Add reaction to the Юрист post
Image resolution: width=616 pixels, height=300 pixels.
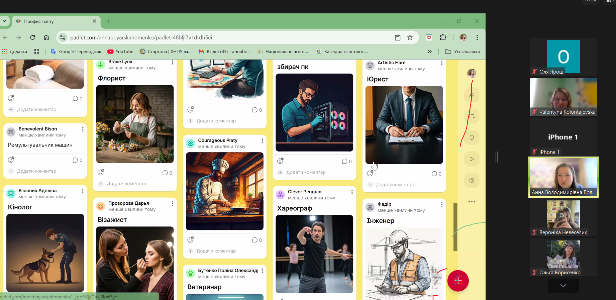(370, 173)
